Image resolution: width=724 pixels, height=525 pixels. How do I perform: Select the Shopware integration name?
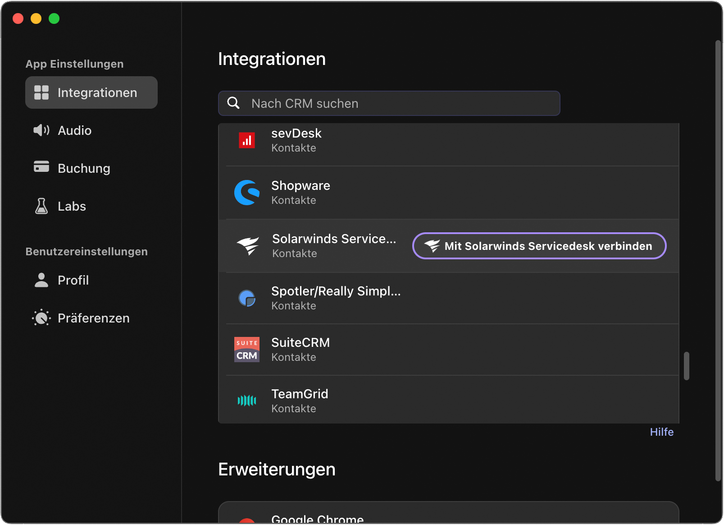(x=301, y=186)
